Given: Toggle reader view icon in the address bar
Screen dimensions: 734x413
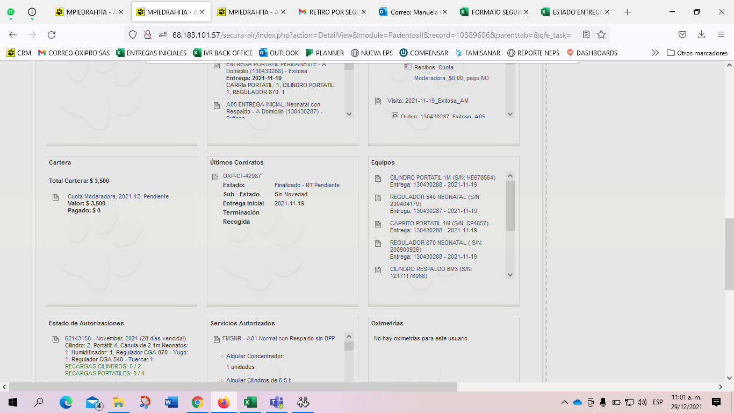Looking at the screenshot, I should click(x=586, y=34).
